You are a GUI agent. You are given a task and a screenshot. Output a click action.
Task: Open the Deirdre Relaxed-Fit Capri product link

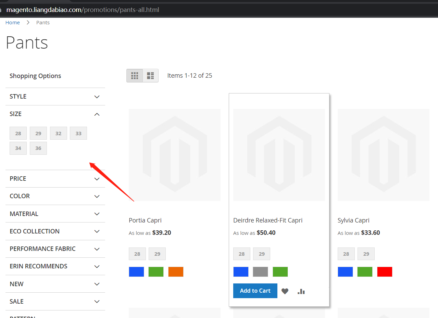coord(268,220)
